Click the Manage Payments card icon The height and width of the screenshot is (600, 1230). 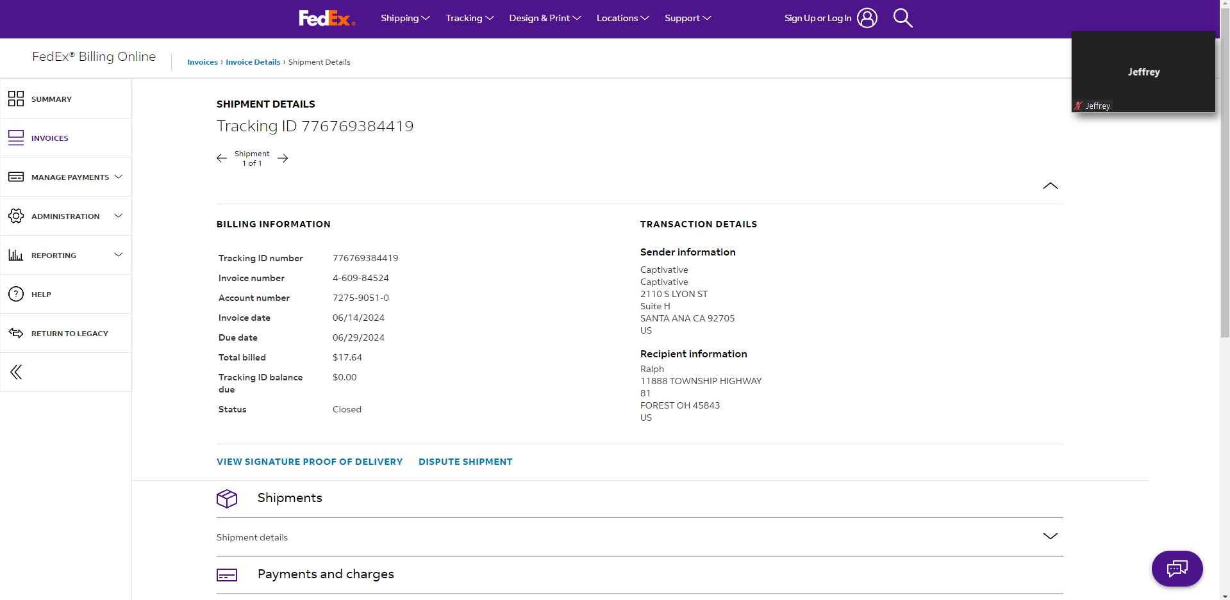point(16,177)
